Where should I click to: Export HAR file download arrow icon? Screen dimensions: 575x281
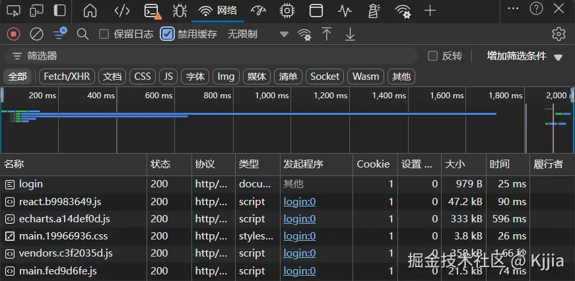pyautogui.click(x=350, y=34)
